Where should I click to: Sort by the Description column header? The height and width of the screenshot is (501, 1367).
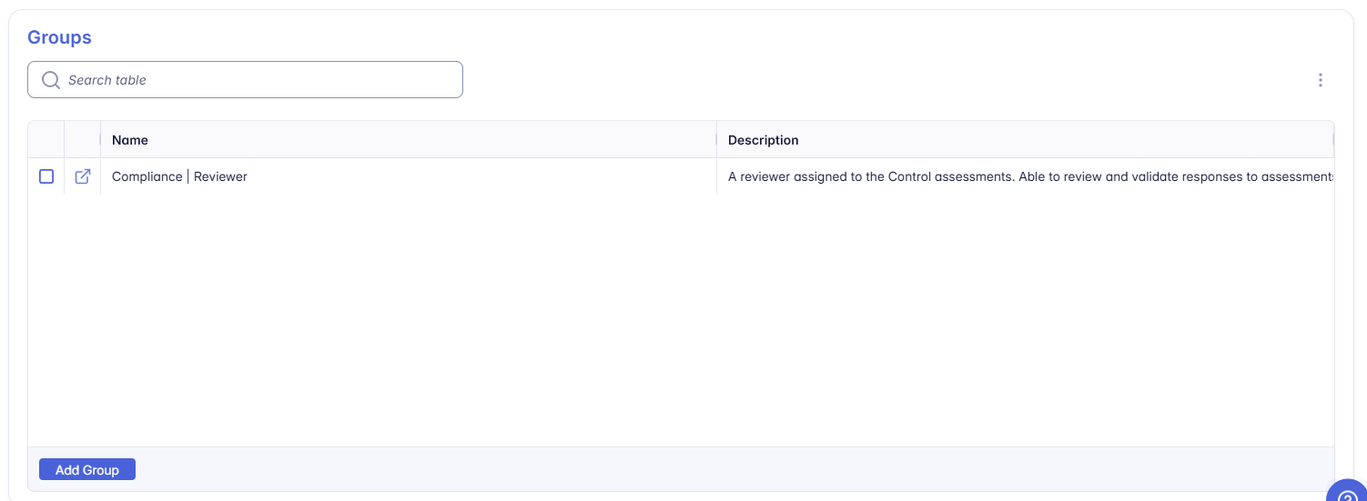(763, 140)
